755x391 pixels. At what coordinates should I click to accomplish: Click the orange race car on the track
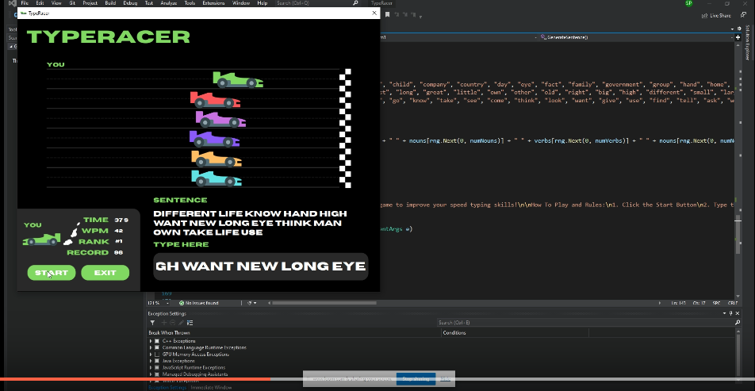tap(217, 159)
